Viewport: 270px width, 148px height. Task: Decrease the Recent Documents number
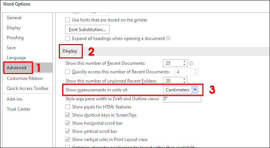pos(184,65)
